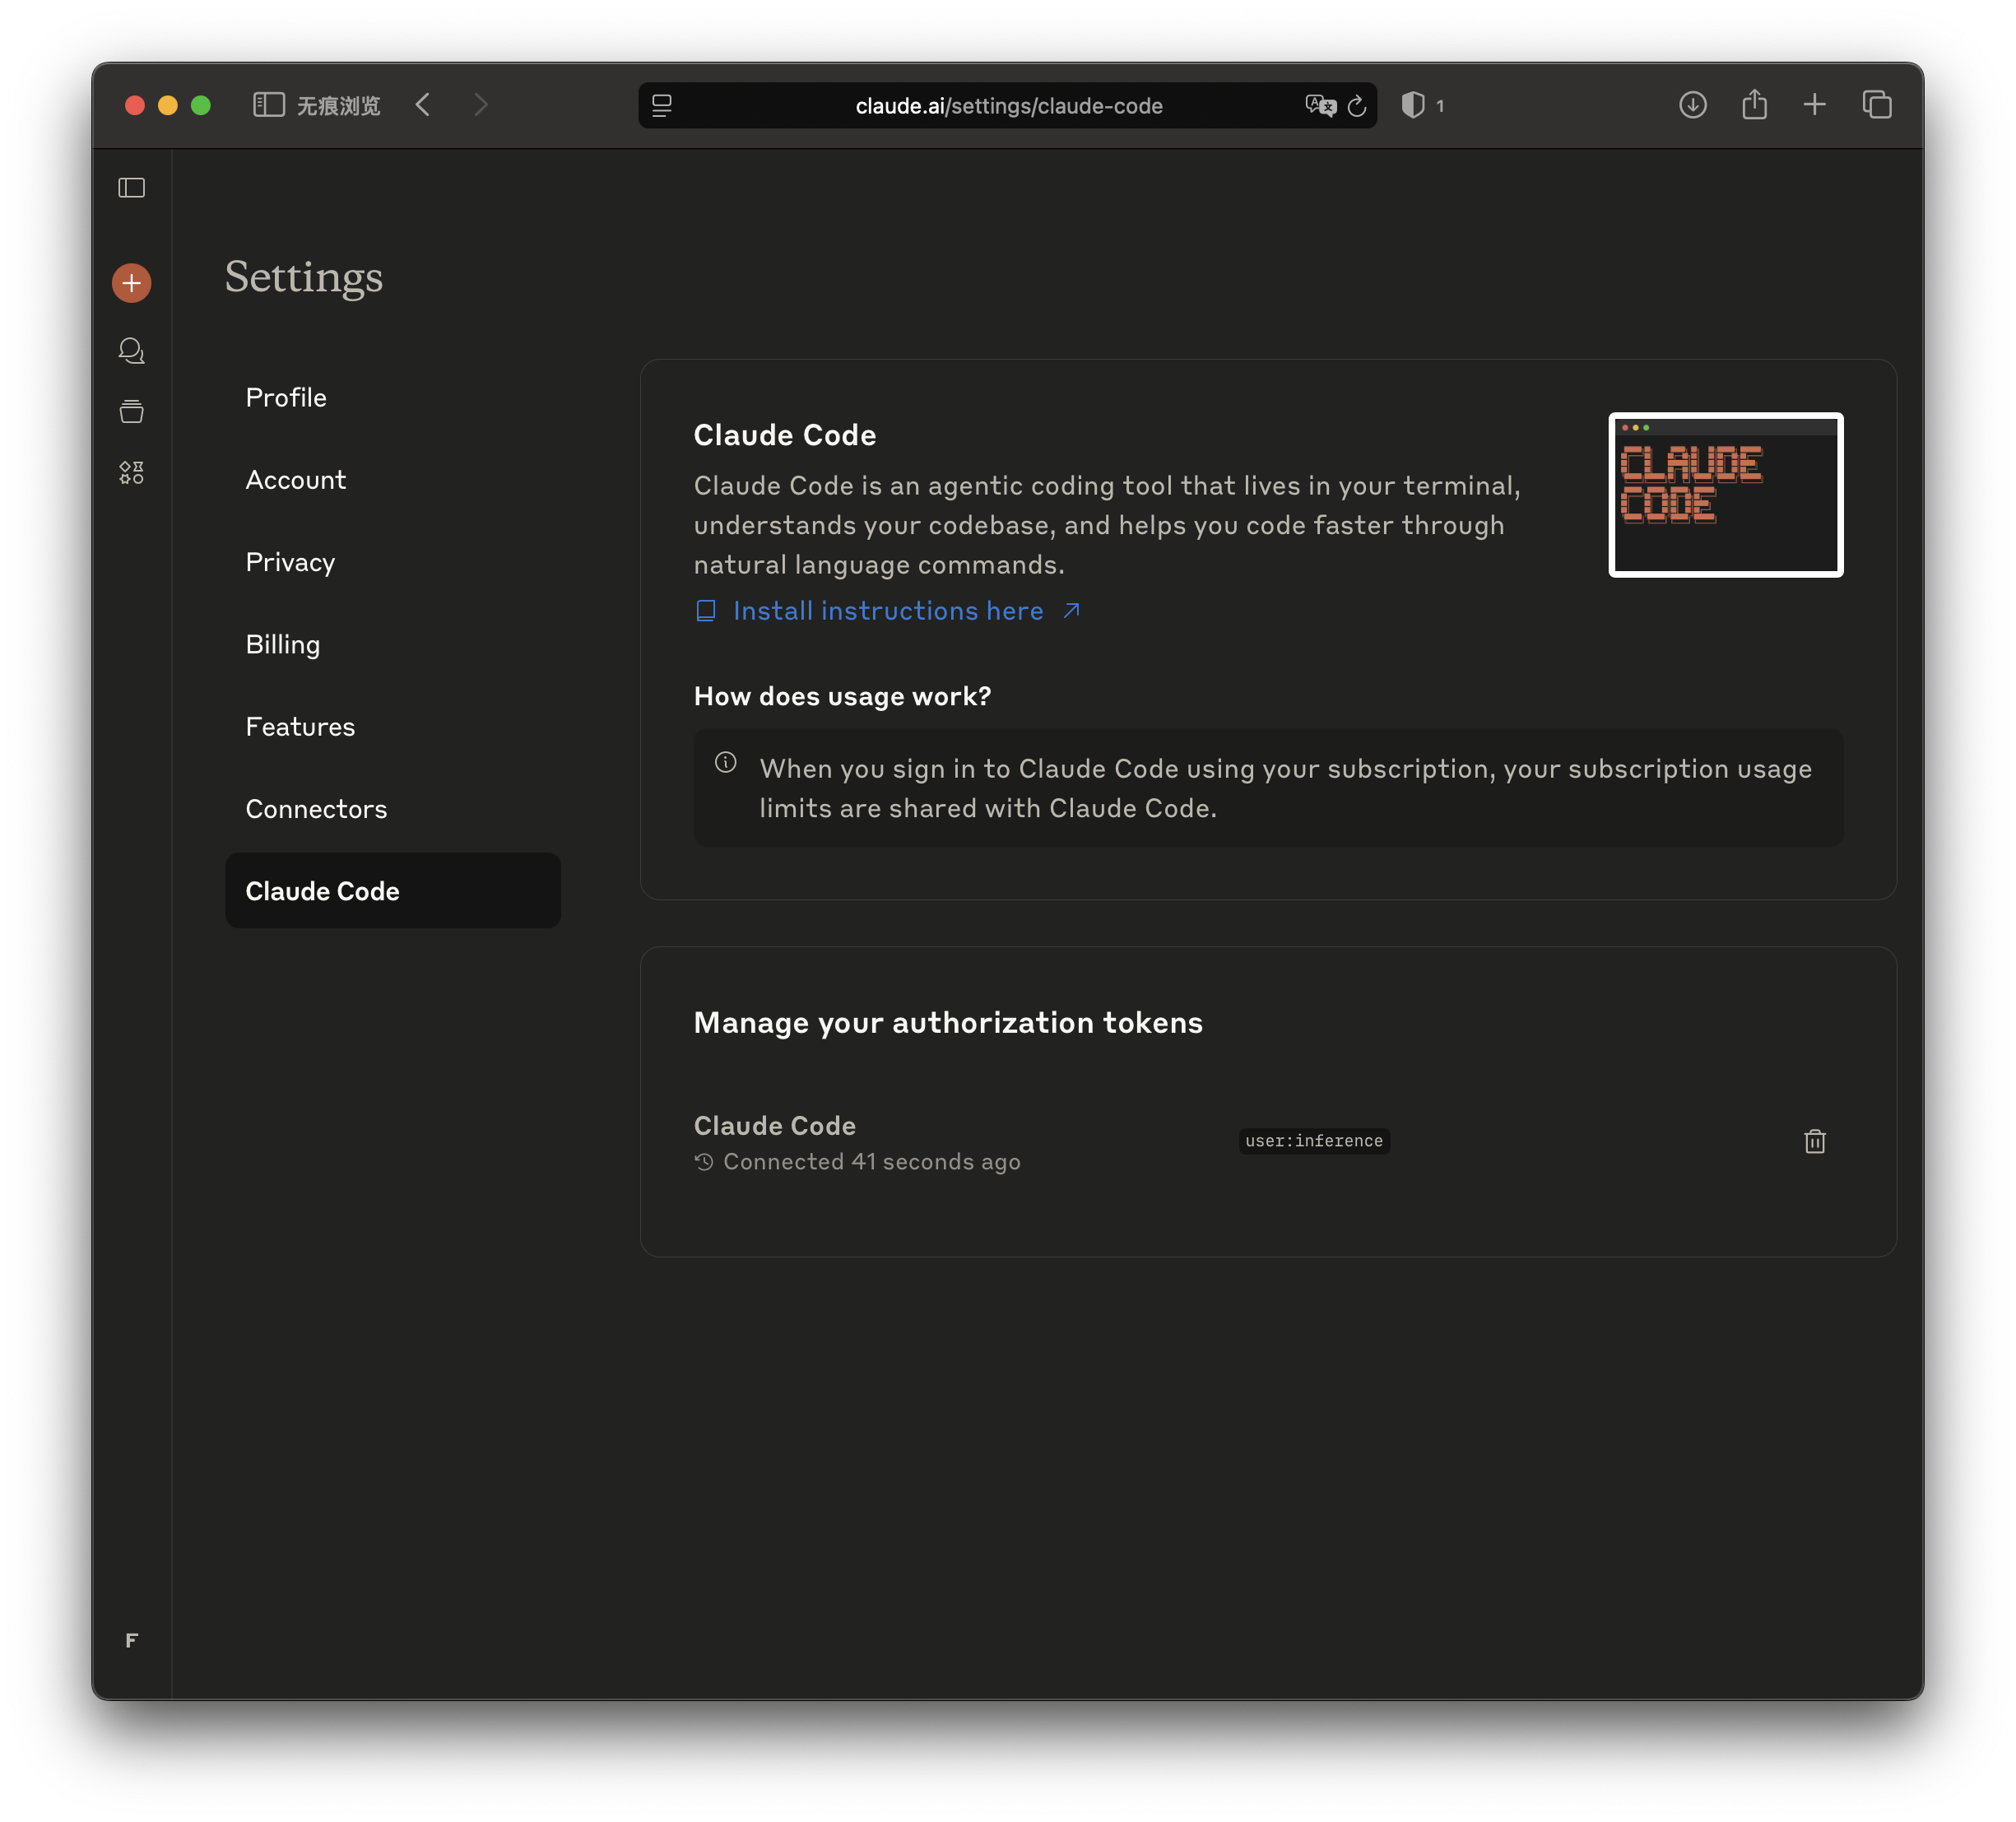Click the How does usage work heading
The image size is (2016, 1822).
[842, 696]
